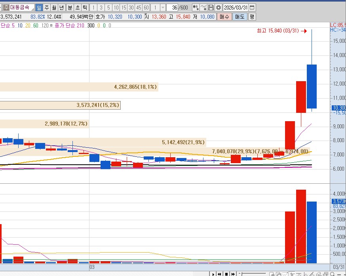This screenshot has width=346, height=276.
Task: Select the yearly (년) chart tab
Action: (61, 8)
